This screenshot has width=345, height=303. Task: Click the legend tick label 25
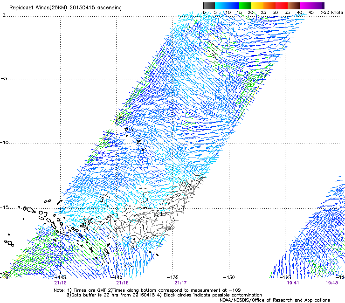coord(263,12)
